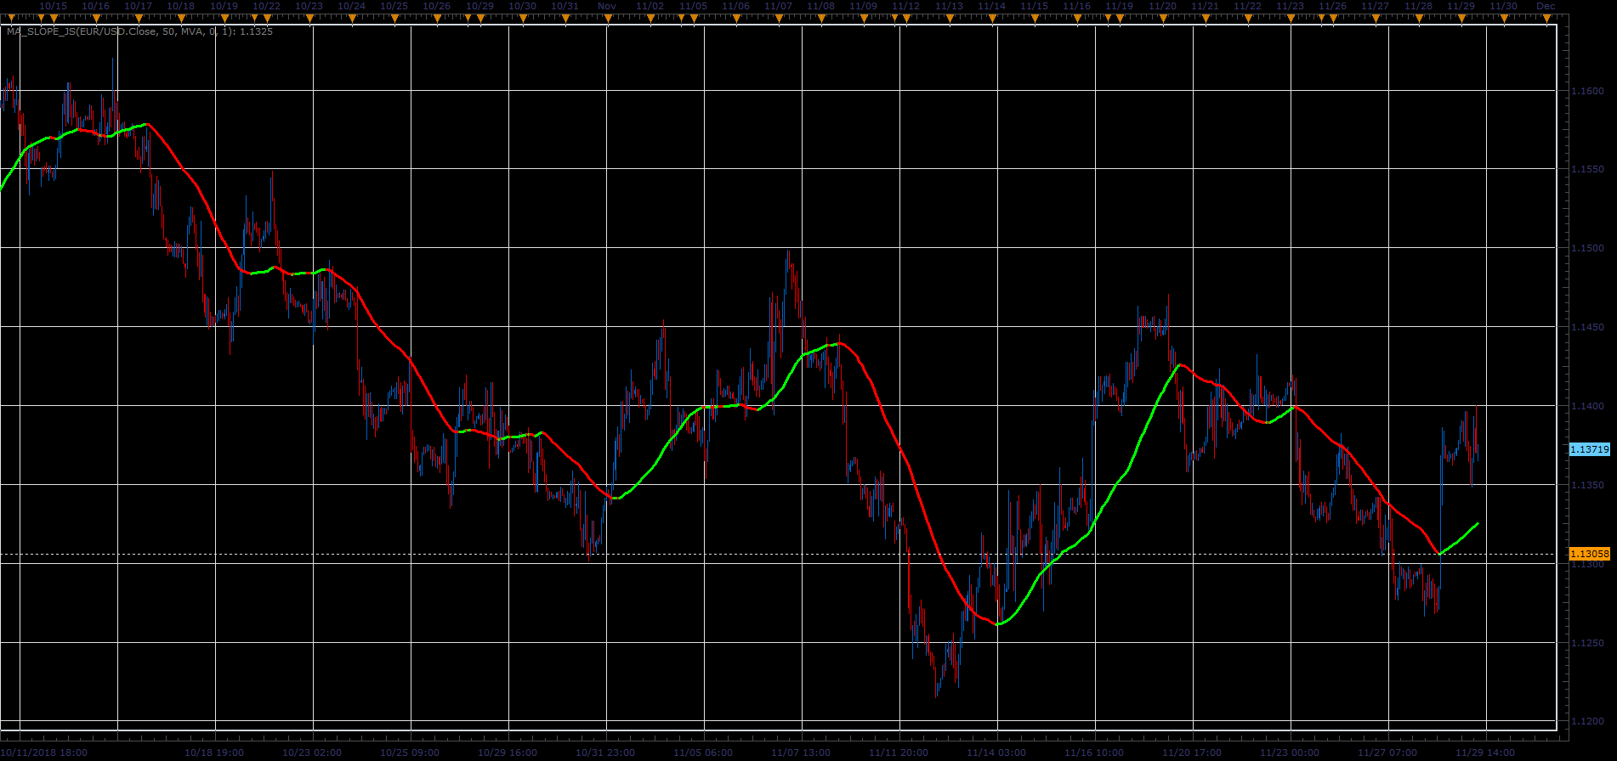Image resolution: width=1617 pixels, height=761 pixels.
Task: Click the 11/13 date label on top axis
Action: pyautogui.click(x=949, y=6)
